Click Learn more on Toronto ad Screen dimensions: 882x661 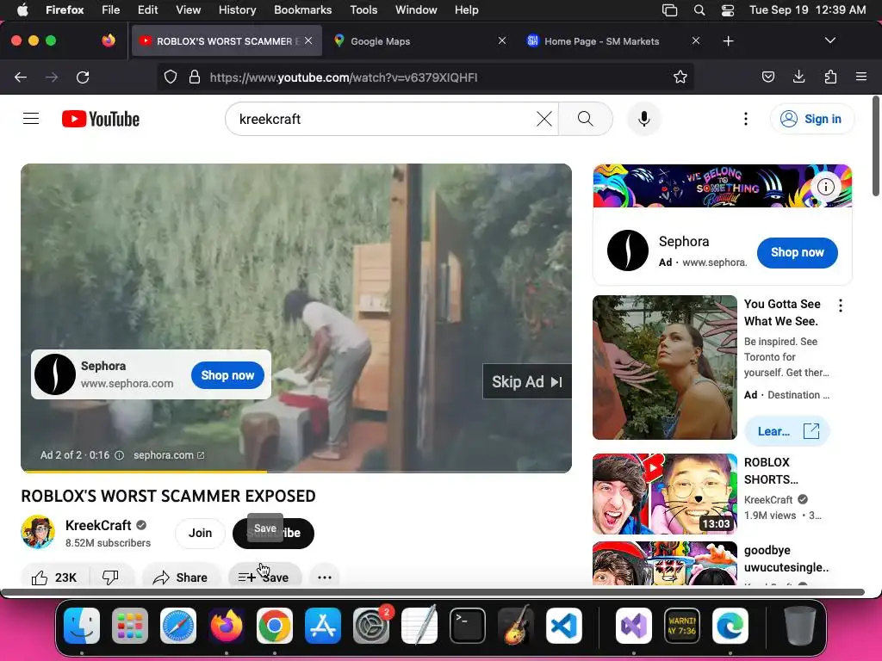[787, 431]
